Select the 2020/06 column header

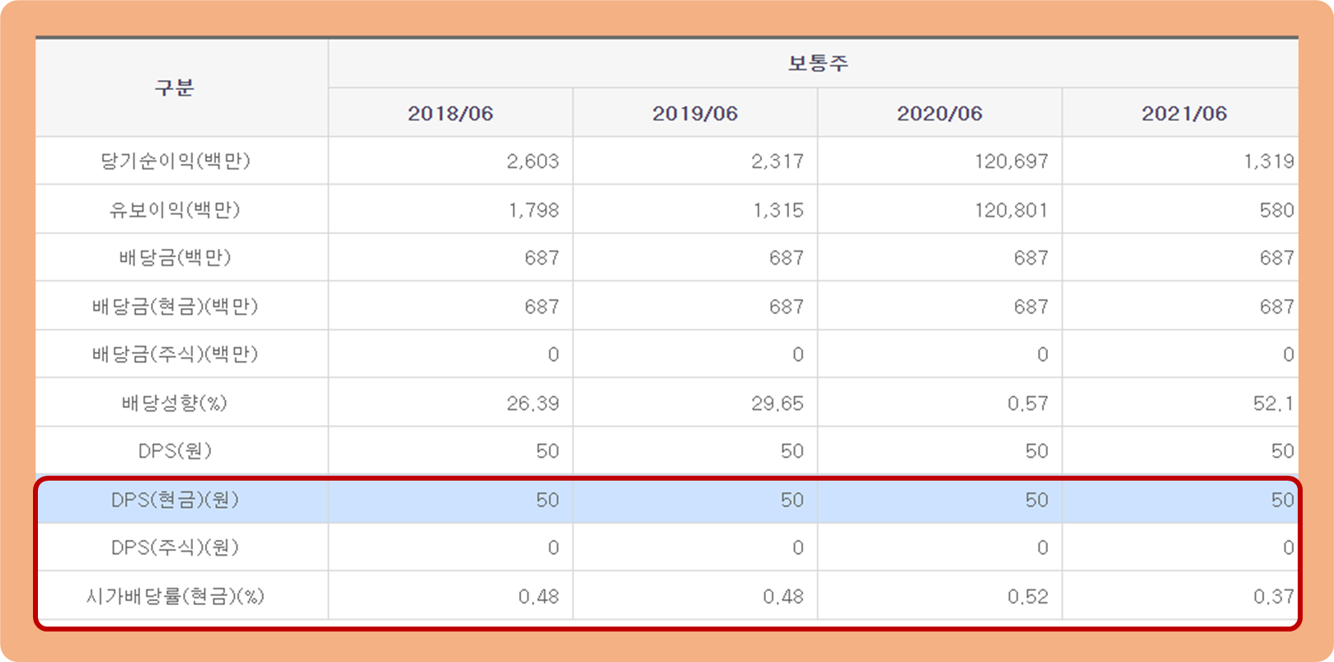pos(940,113)
